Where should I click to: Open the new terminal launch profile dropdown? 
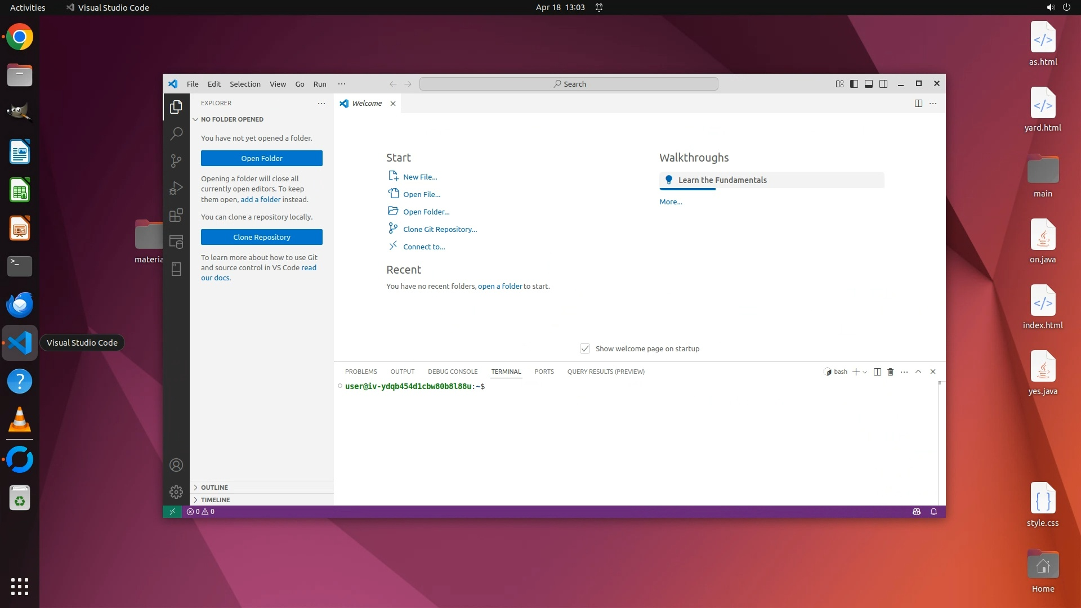(865, 372)
